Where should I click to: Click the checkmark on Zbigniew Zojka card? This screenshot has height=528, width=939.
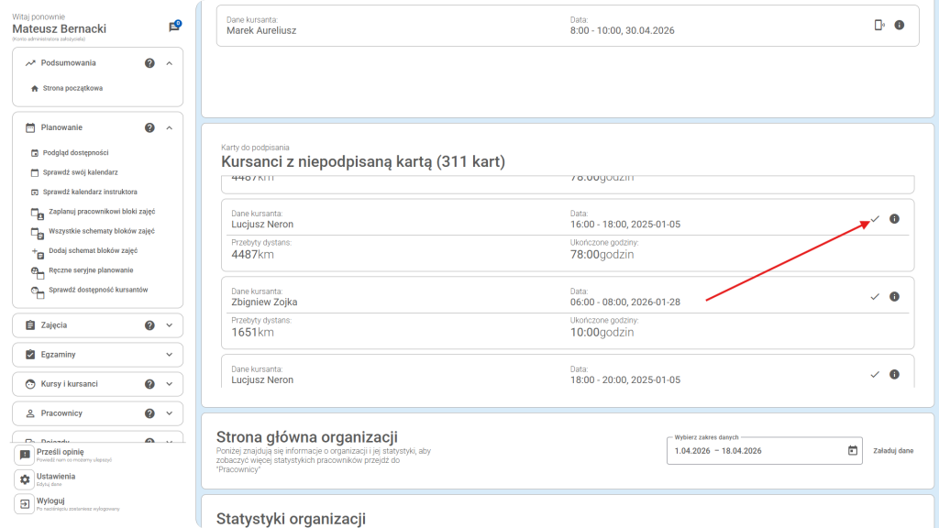tap(875, 297)
